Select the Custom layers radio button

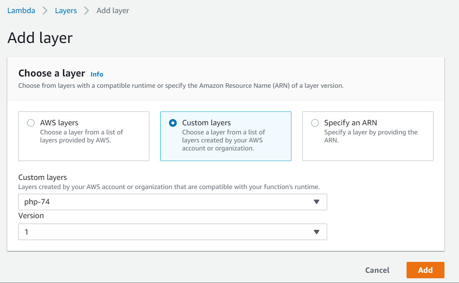click(x=173, y=123)
